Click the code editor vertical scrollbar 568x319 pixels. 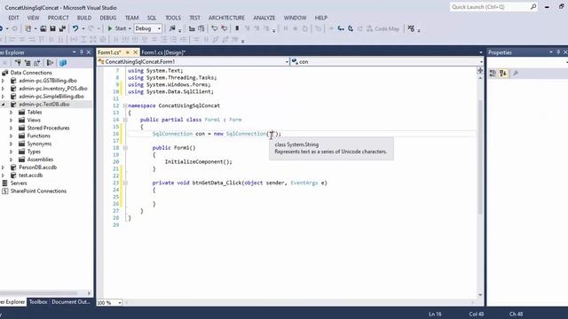click(x=480, y=158)
